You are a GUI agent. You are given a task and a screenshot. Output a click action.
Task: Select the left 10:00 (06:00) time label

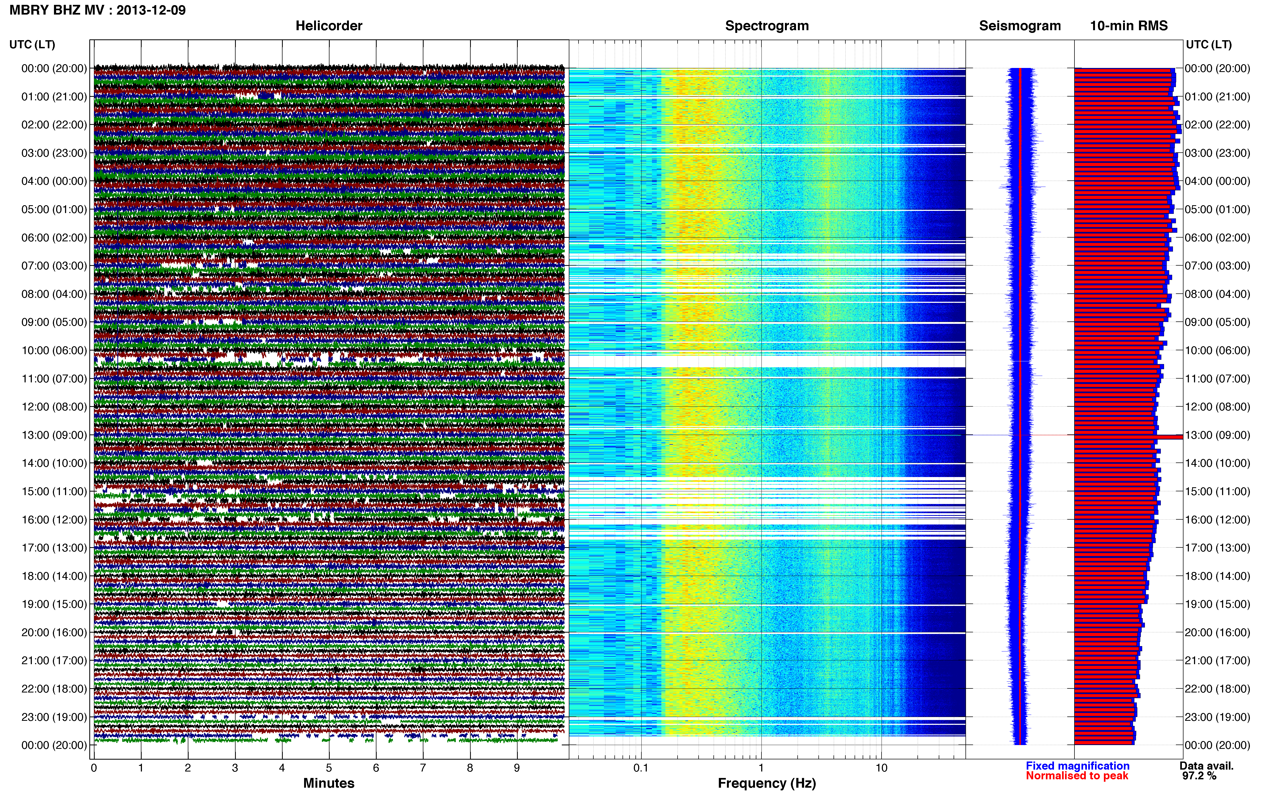click(x=54, y=350)
